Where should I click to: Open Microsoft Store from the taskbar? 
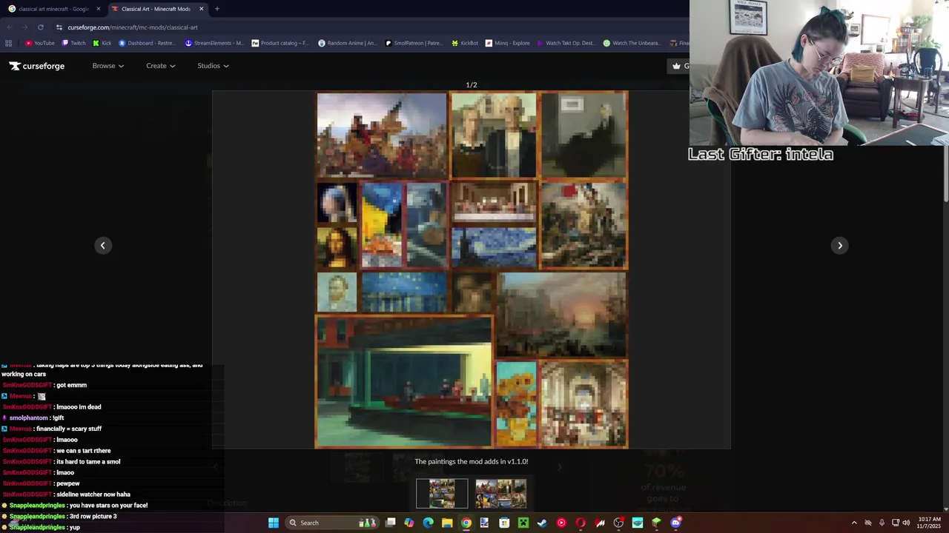pyautogui.click(x=504, y=523)
